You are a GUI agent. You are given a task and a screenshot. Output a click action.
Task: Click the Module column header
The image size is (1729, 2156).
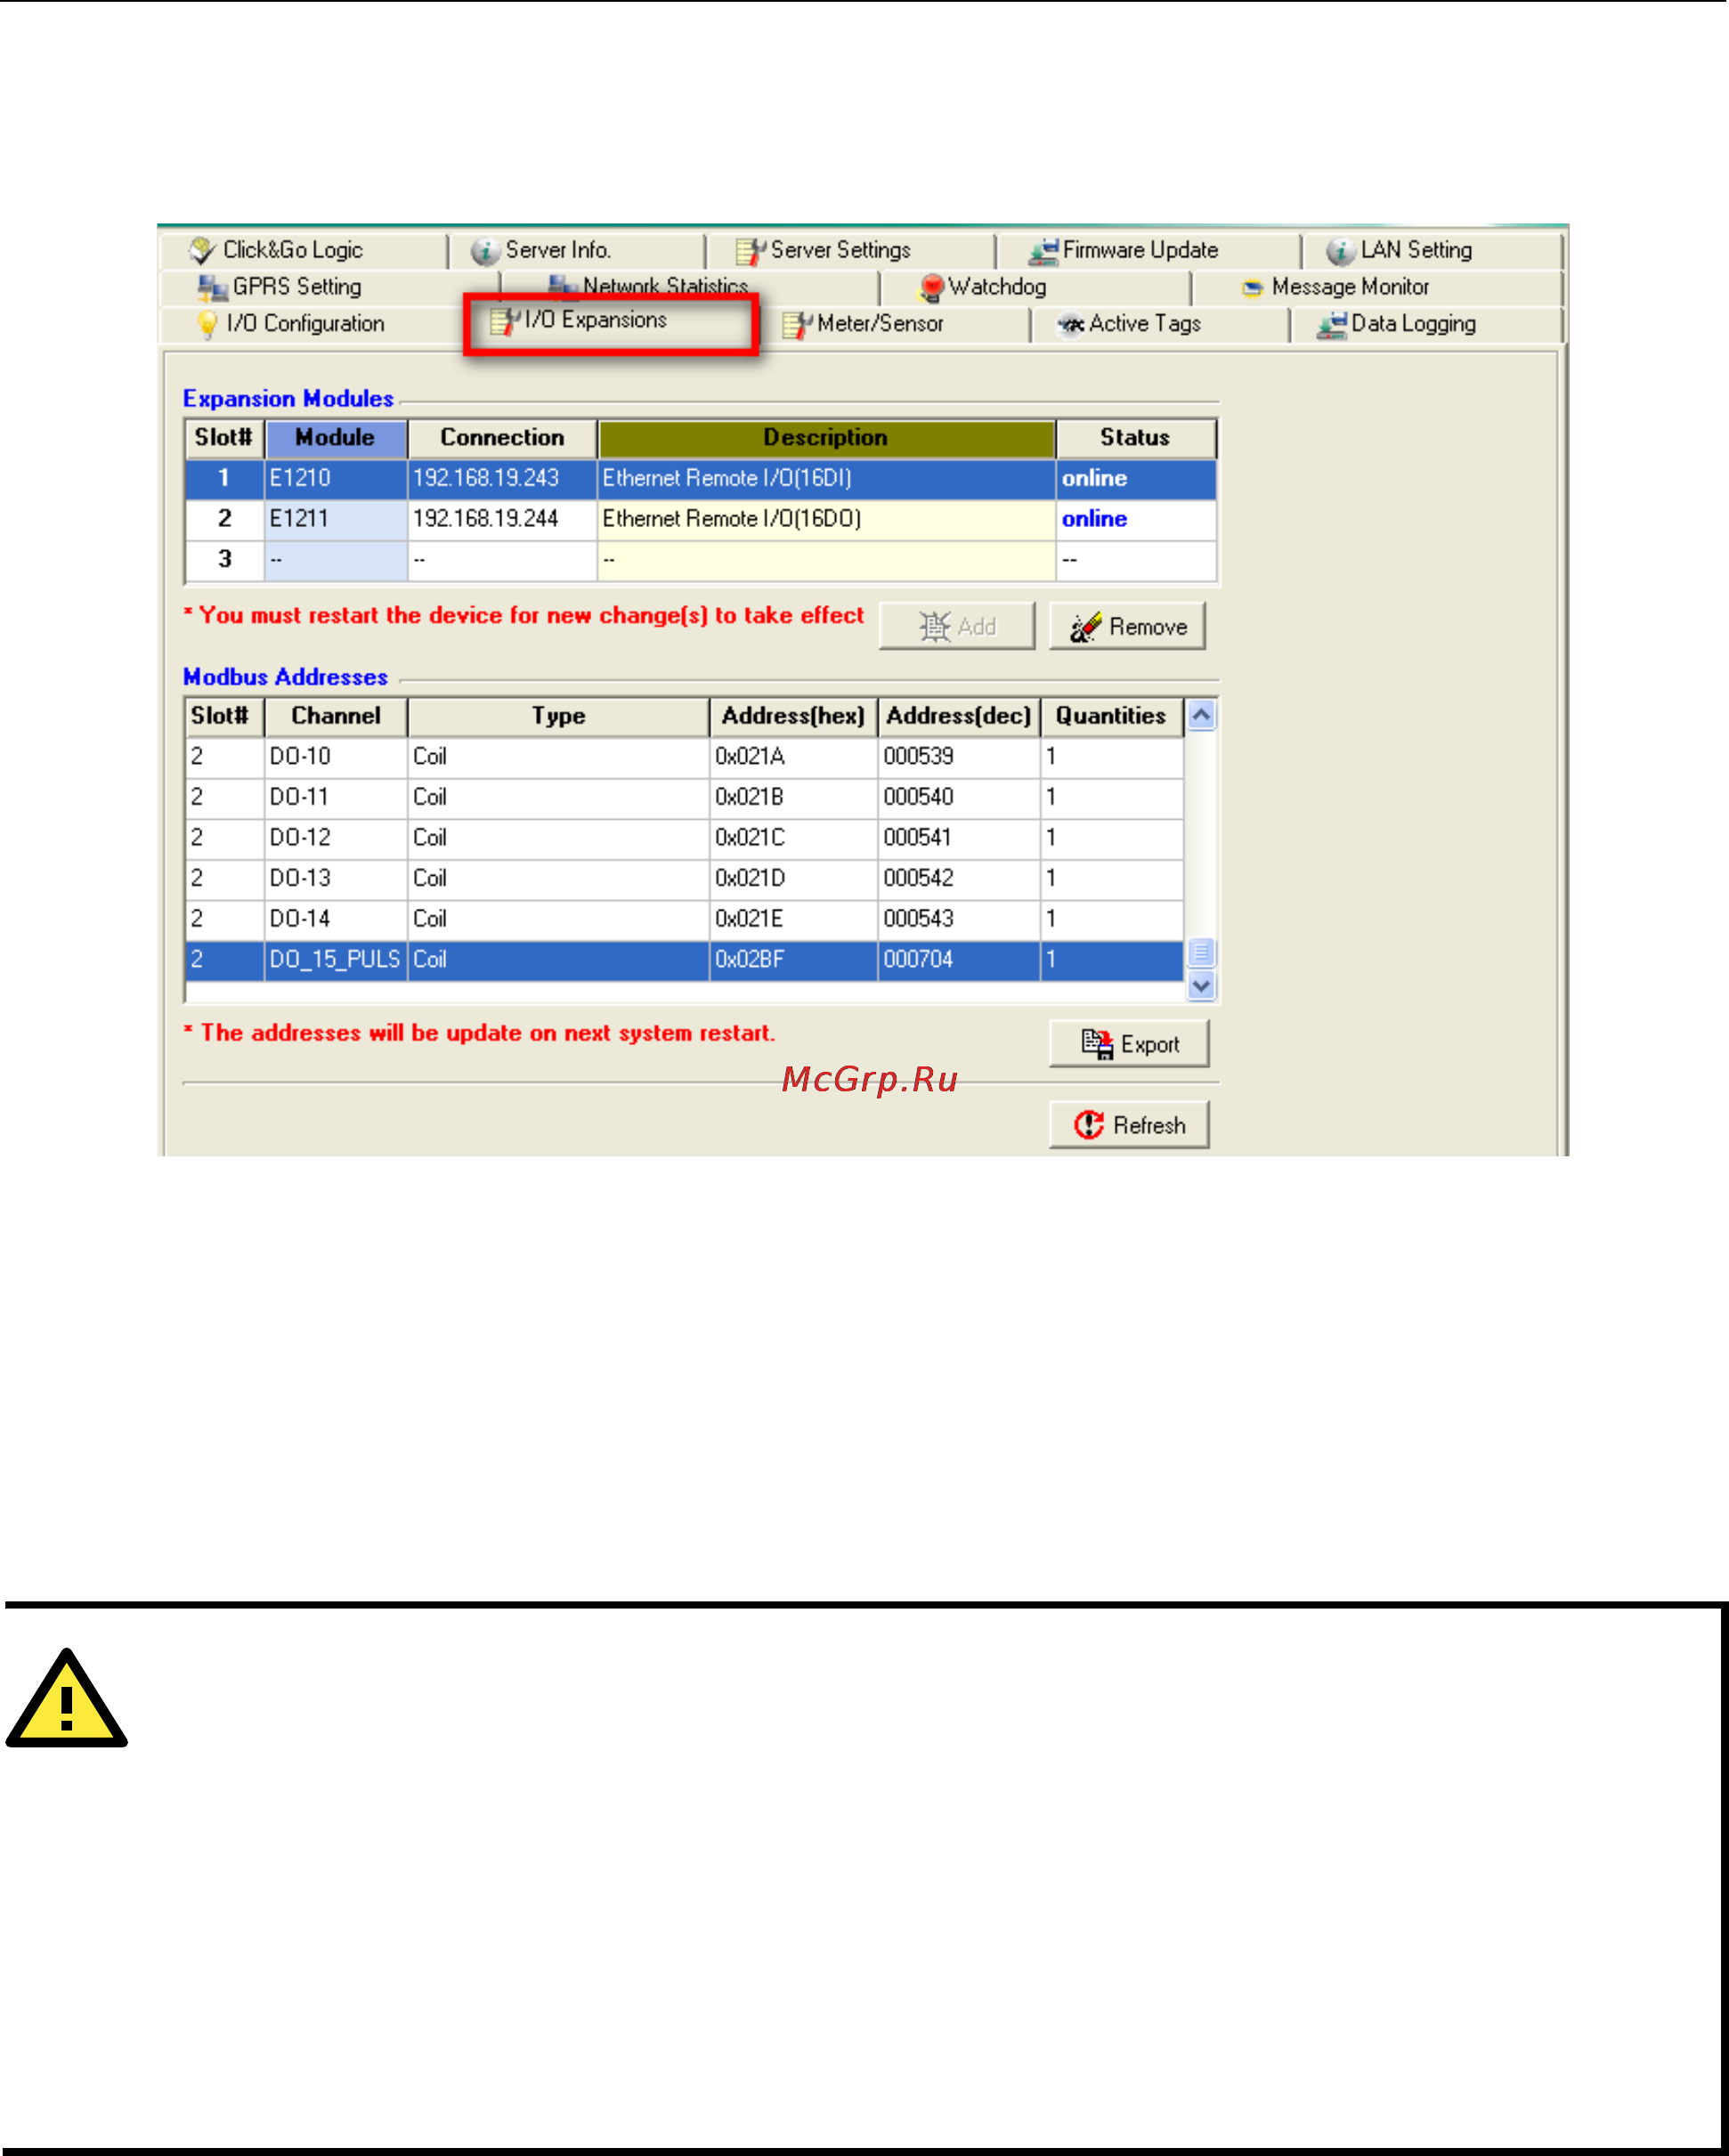(x=336, y=438)
